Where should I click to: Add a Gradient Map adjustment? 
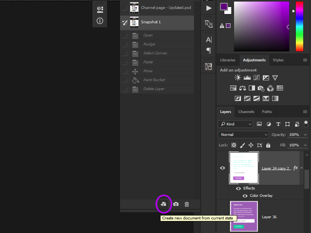point(275,99)
